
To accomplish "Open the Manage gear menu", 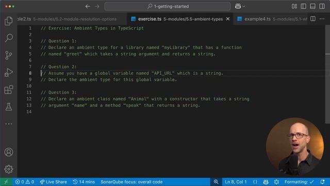I will [x=9, y=169].
